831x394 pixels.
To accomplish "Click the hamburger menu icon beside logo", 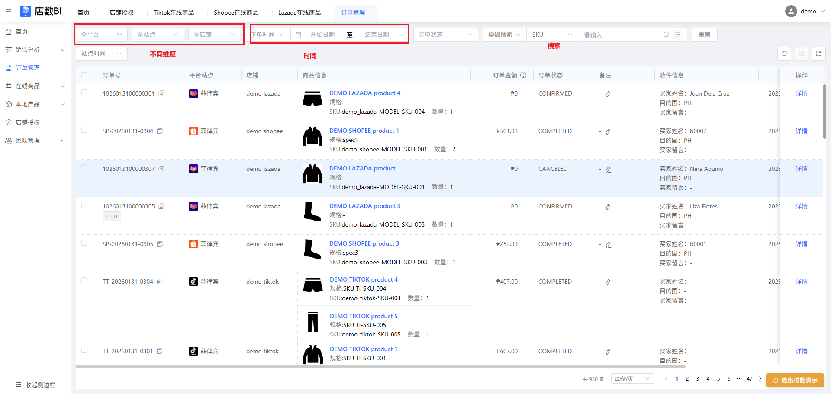I will tap(9, 11).
